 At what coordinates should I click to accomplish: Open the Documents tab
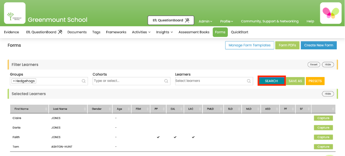77,32
